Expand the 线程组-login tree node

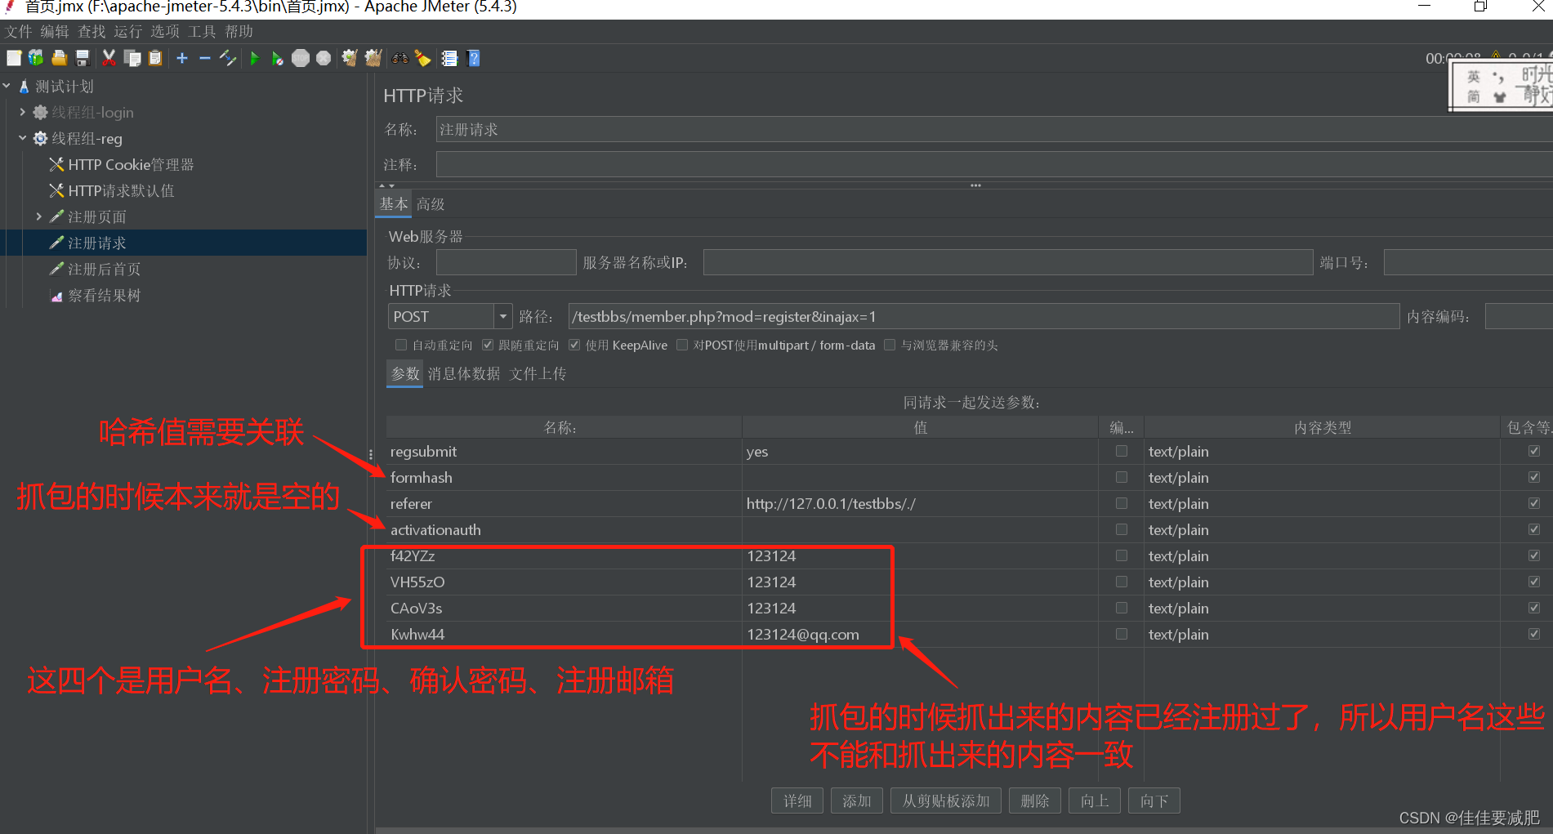click(x=23, y=112)
